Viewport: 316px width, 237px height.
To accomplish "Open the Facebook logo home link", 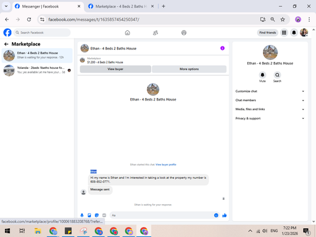I will point(8,33).
